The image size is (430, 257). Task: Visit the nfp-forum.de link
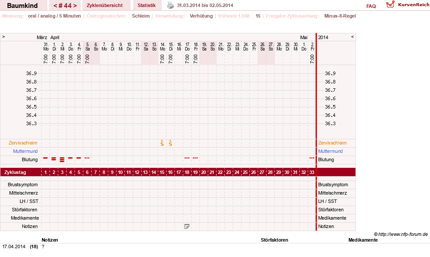pos(403,234)
